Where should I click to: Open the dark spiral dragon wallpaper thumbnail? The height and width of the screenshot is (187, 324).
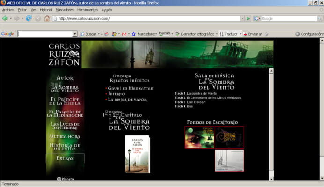229,137
